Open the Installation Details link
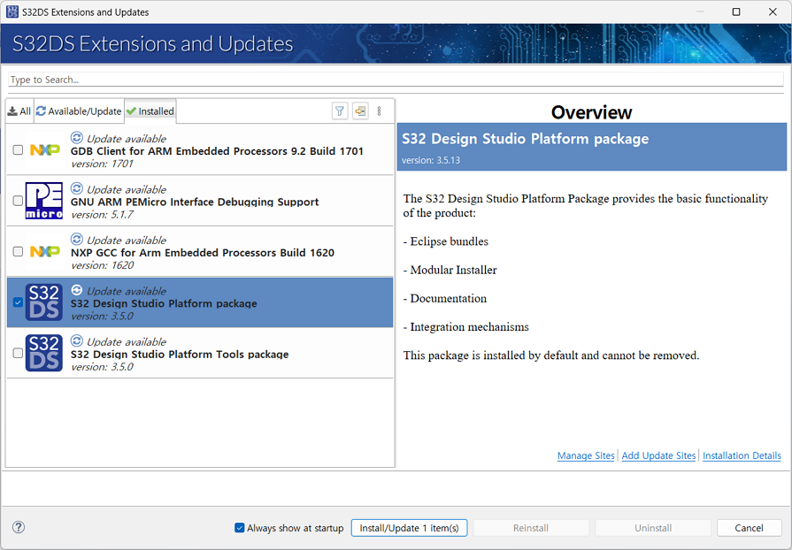The height and width of the screenshot is (550, 792). (742, 455)
